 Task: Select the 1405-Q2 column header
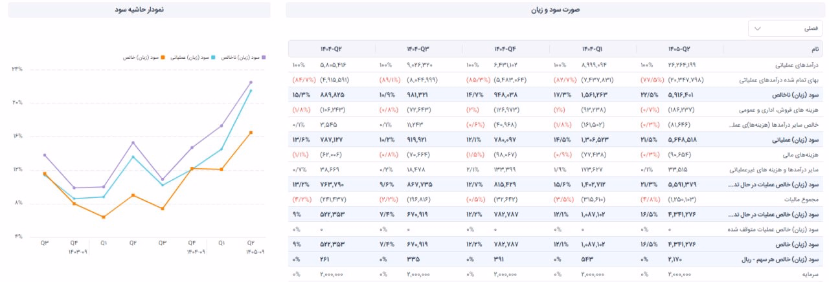[x=679, y=49]
